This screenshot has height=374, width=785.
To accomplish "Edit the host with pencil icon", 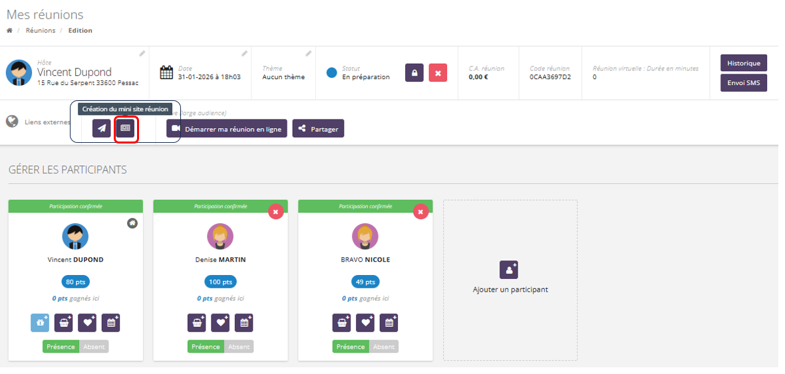I will (142, 53).
